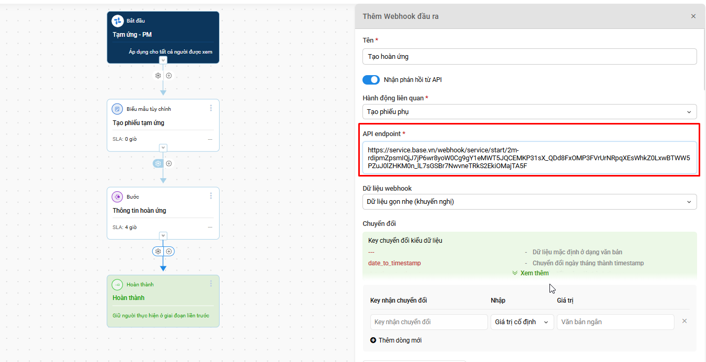Viewport: 706px width, 362px height.
Task: Click SLA: 4 giờ text
Action: tap(124, 227)
